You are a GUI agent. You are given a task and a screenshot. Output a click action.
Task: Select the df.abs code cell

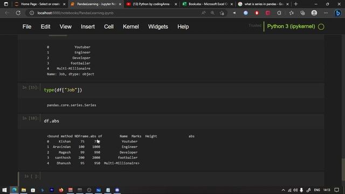pos(182,121)
